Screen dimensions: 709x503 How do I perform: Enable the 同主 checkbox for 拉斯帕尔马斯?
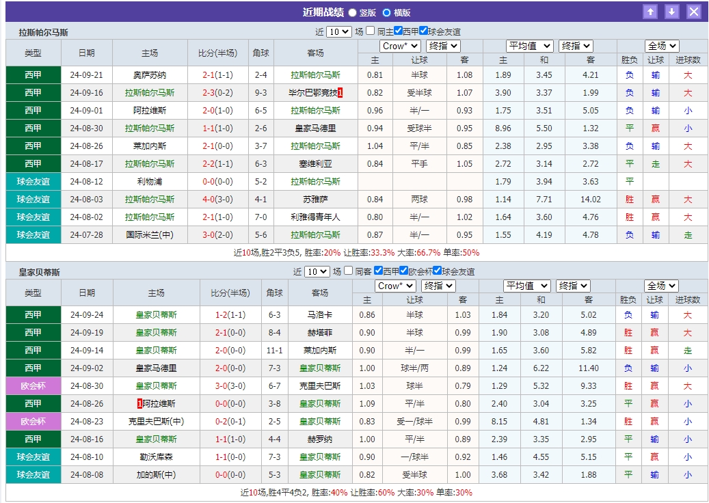[x=369, y=29]
